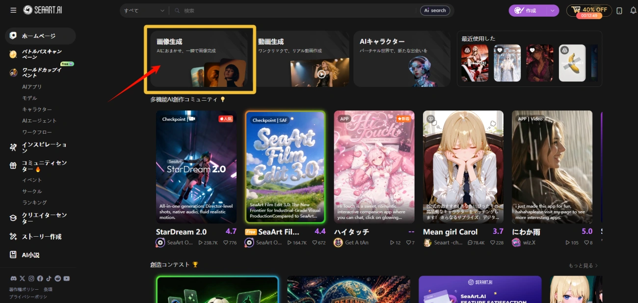638x303 pixels.
Task: Select ホームページ in sidebar
Action: click(40, 36)
